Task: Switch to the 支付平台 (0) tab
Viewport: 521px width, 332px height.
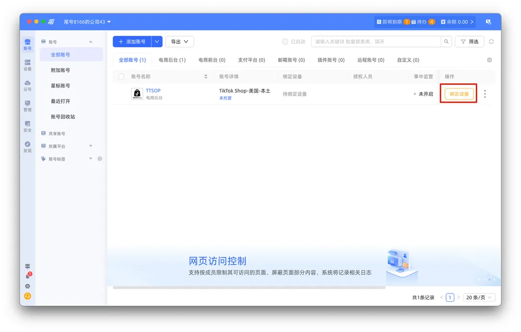Action: tap(251, 60)
